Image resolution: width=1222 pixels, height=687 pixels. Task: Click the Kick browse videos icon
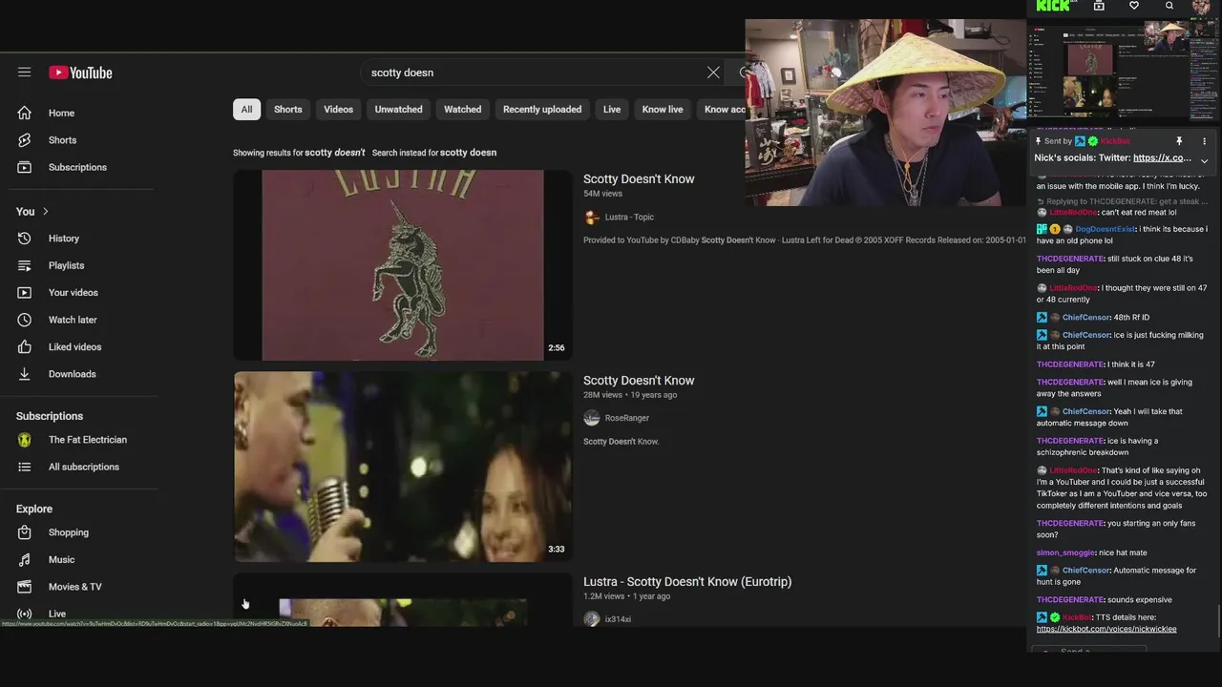click(x=1099, y=6)
